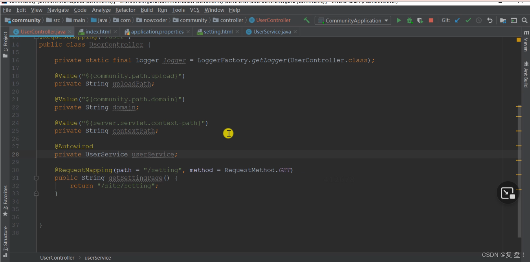The width and height of the screenshot is (530, 262).
Task: Start debugging with the bug icon
Action: (409, 20)
